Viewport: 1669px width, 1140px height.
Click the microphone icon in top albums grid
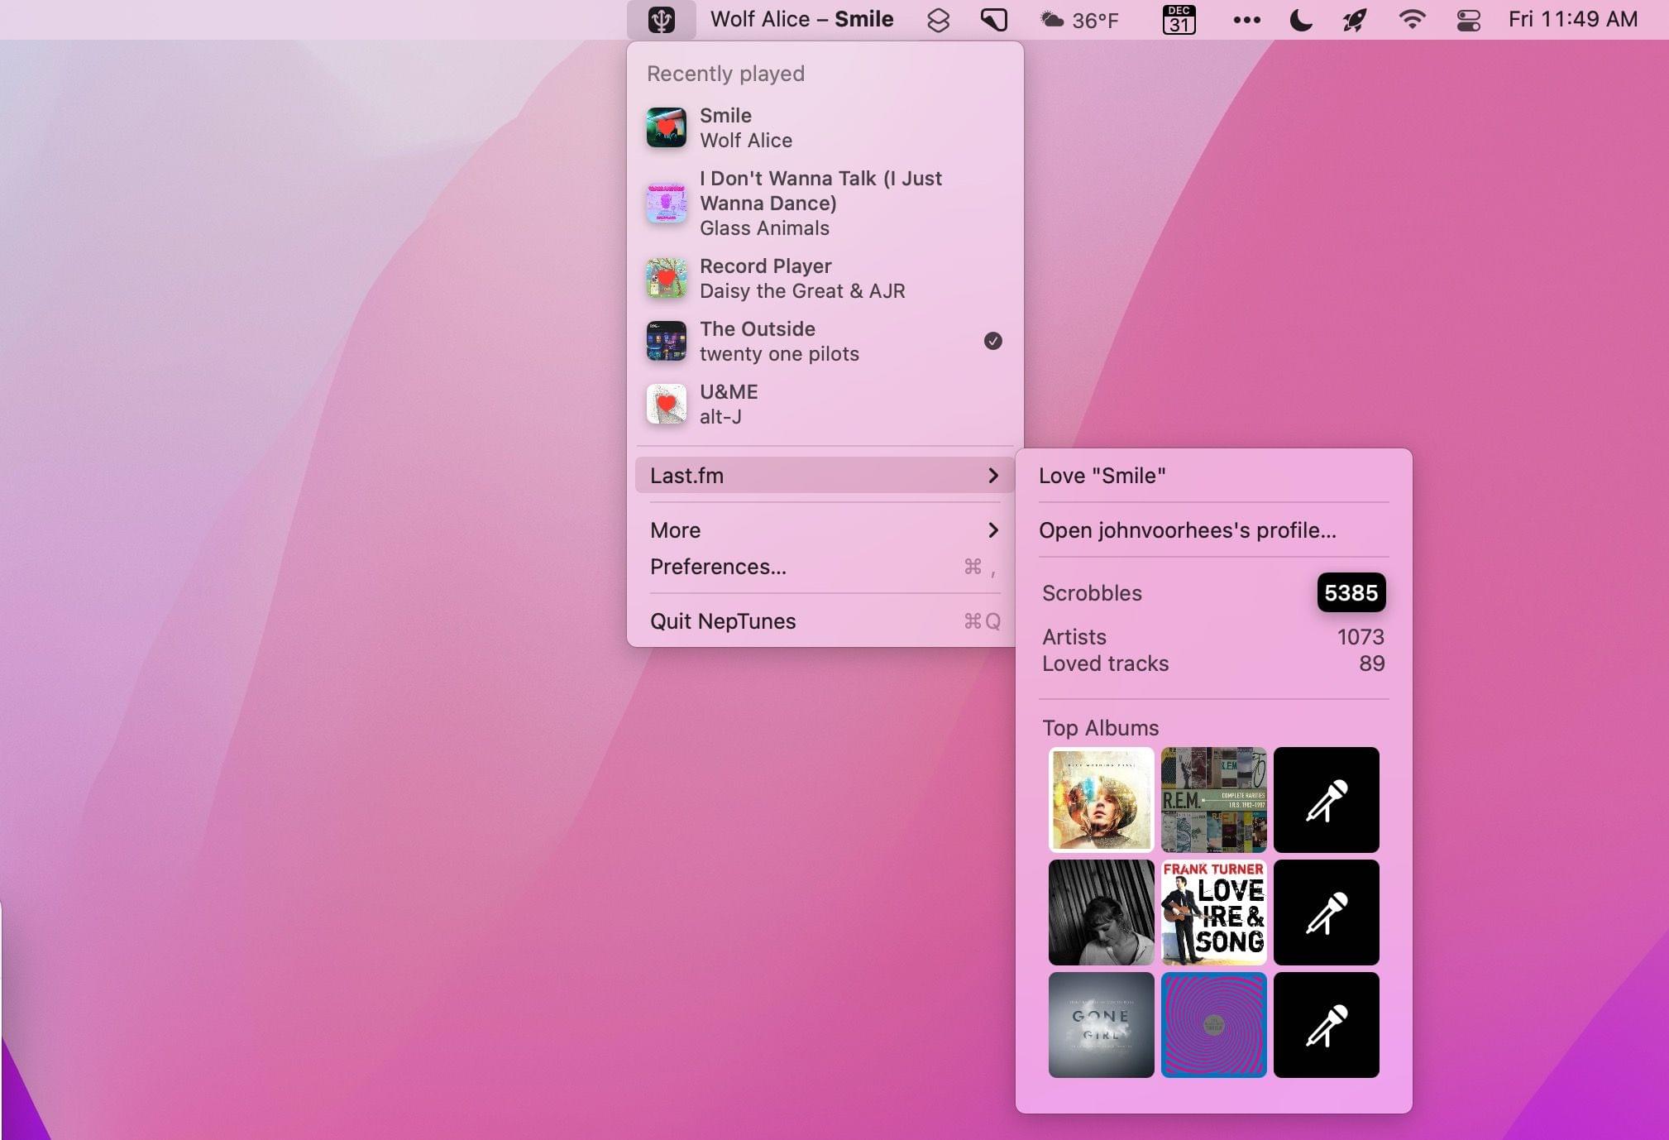point(1327,799)
